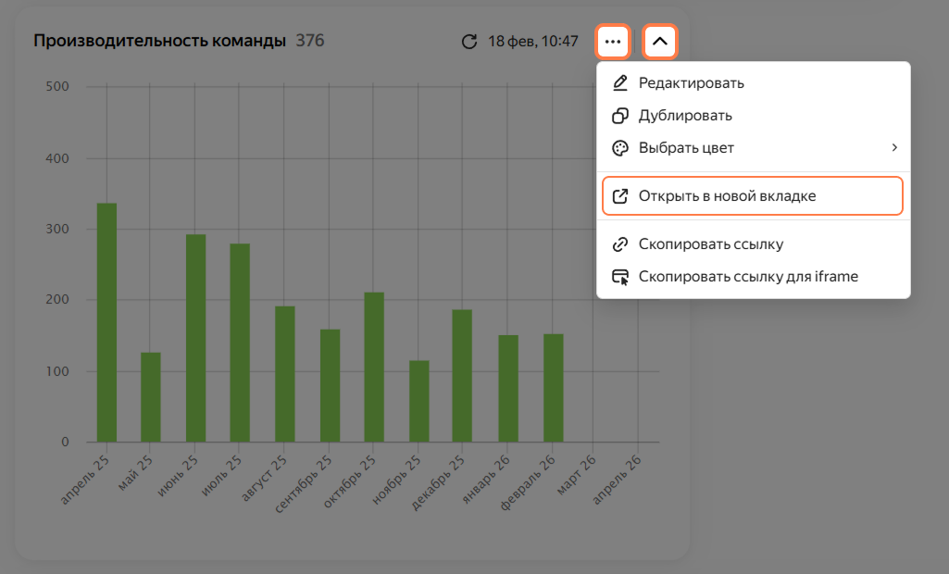Click the февраль 26 bar

(553, 388)
